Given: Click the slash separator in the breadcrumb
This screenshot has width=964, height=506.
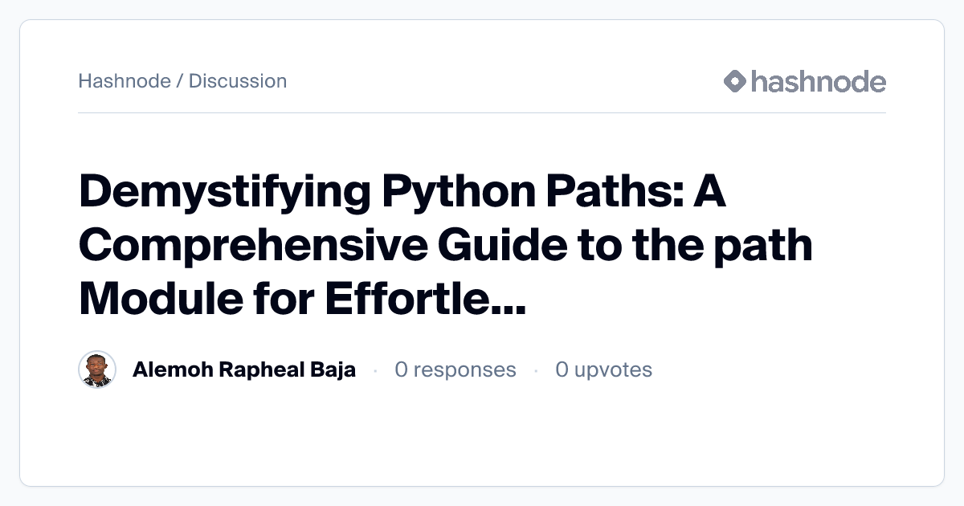Looking at the screenshot, I should coord(179,81).
